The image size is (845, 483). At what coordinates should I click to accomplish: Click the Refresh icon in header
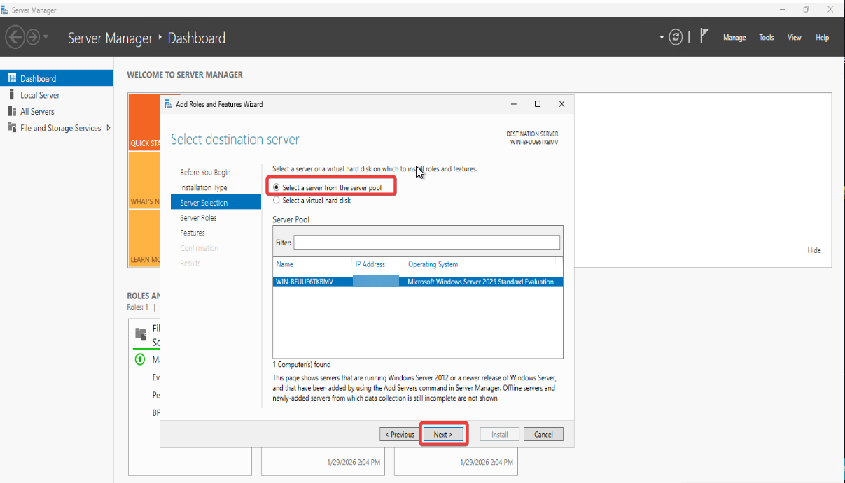(676, 37)
